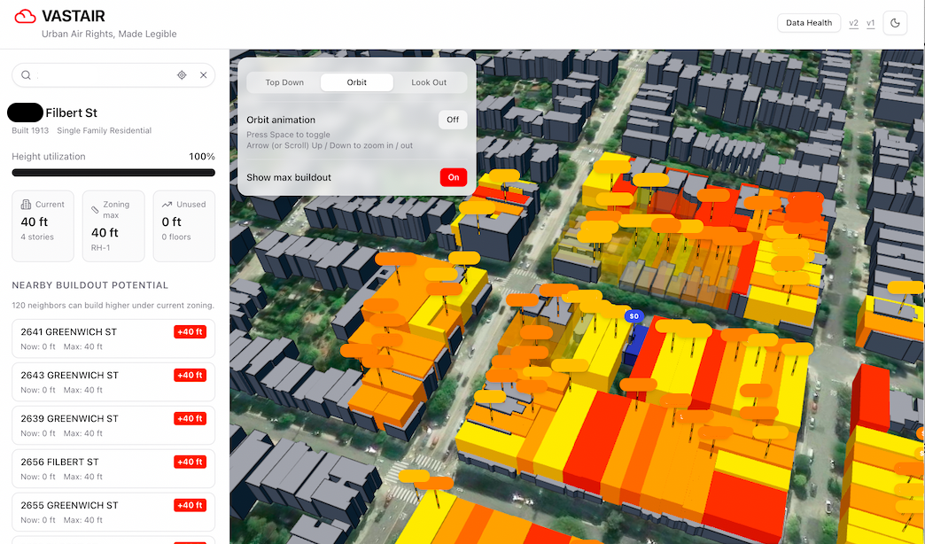Click the building icon in Current card
Image resolution: width=925 pixels, height=544 pixels.
[x=26, y=204]
